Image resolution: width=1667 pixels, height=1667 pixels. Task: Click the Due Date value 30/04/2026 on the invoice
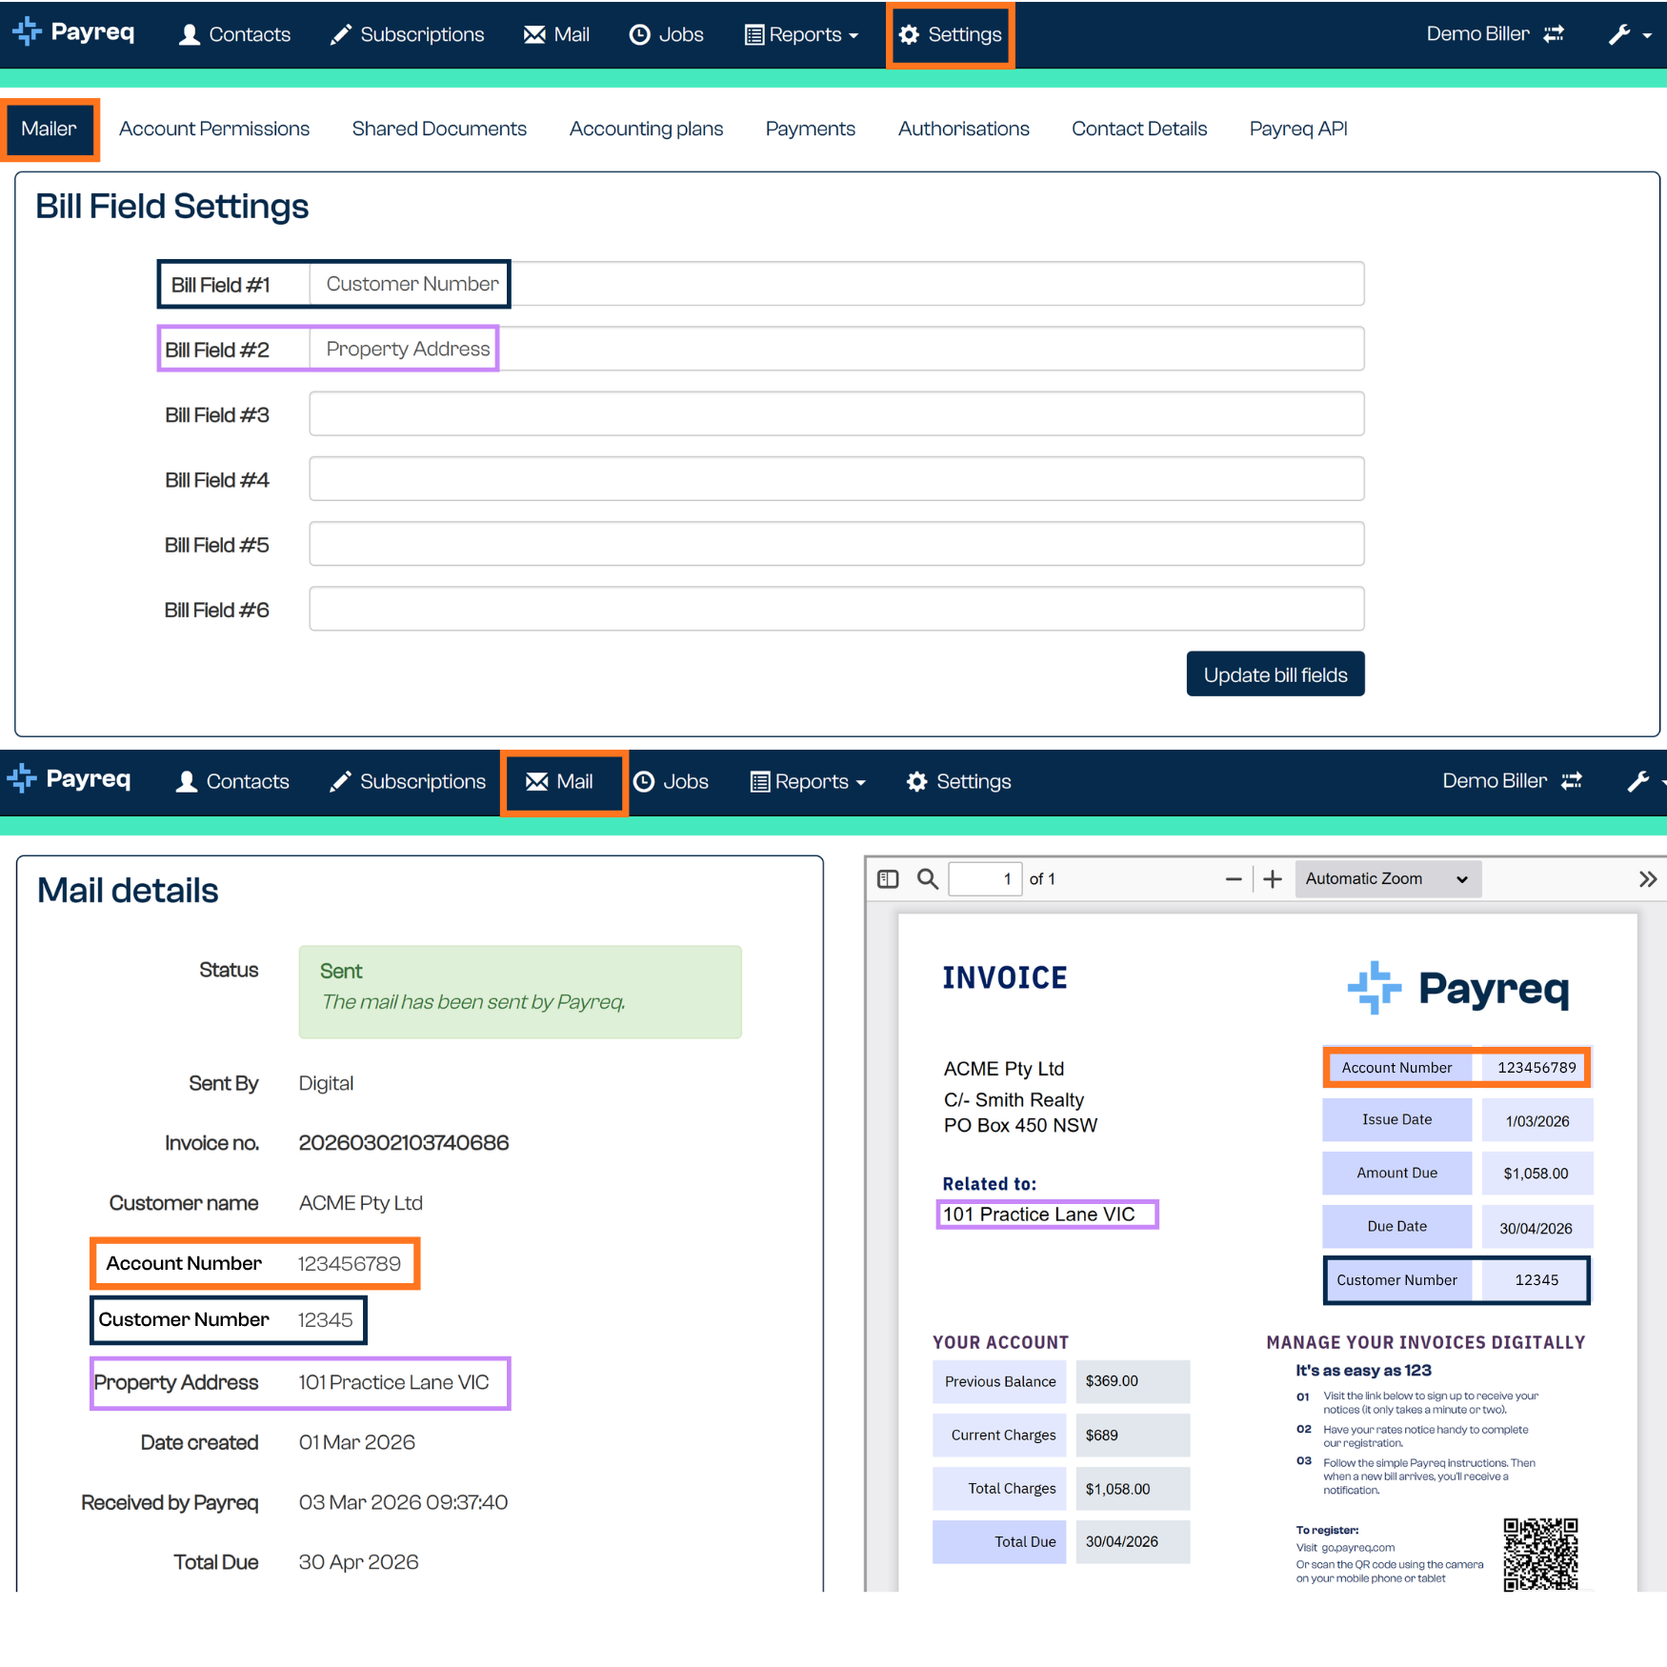(1536, 1228)
